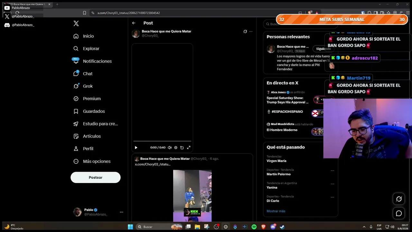Click the video progress bar
Screen dimensions: 412x232
point(162,141)
